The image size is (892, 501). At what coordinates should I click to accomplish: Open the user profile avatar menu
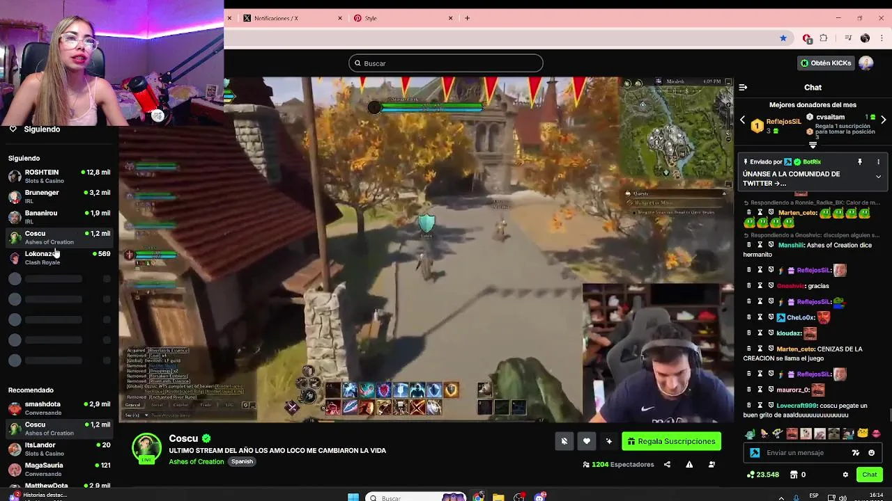[866, 63]
